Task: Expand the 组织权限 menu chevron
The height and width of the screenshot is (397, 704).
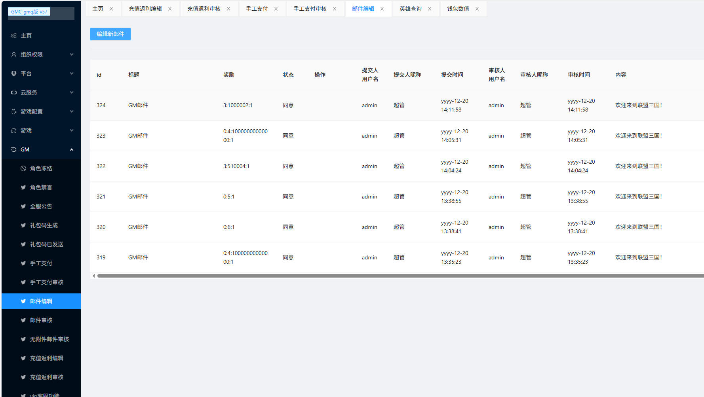Action: point(72,55)
